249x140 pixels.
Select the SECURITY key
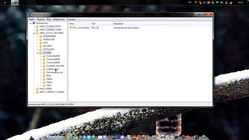tap(47, 46)
